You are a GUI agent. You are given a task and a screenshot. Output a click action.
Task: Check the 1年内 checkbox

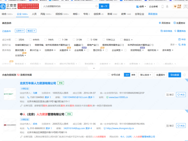[x=45, y=40]
